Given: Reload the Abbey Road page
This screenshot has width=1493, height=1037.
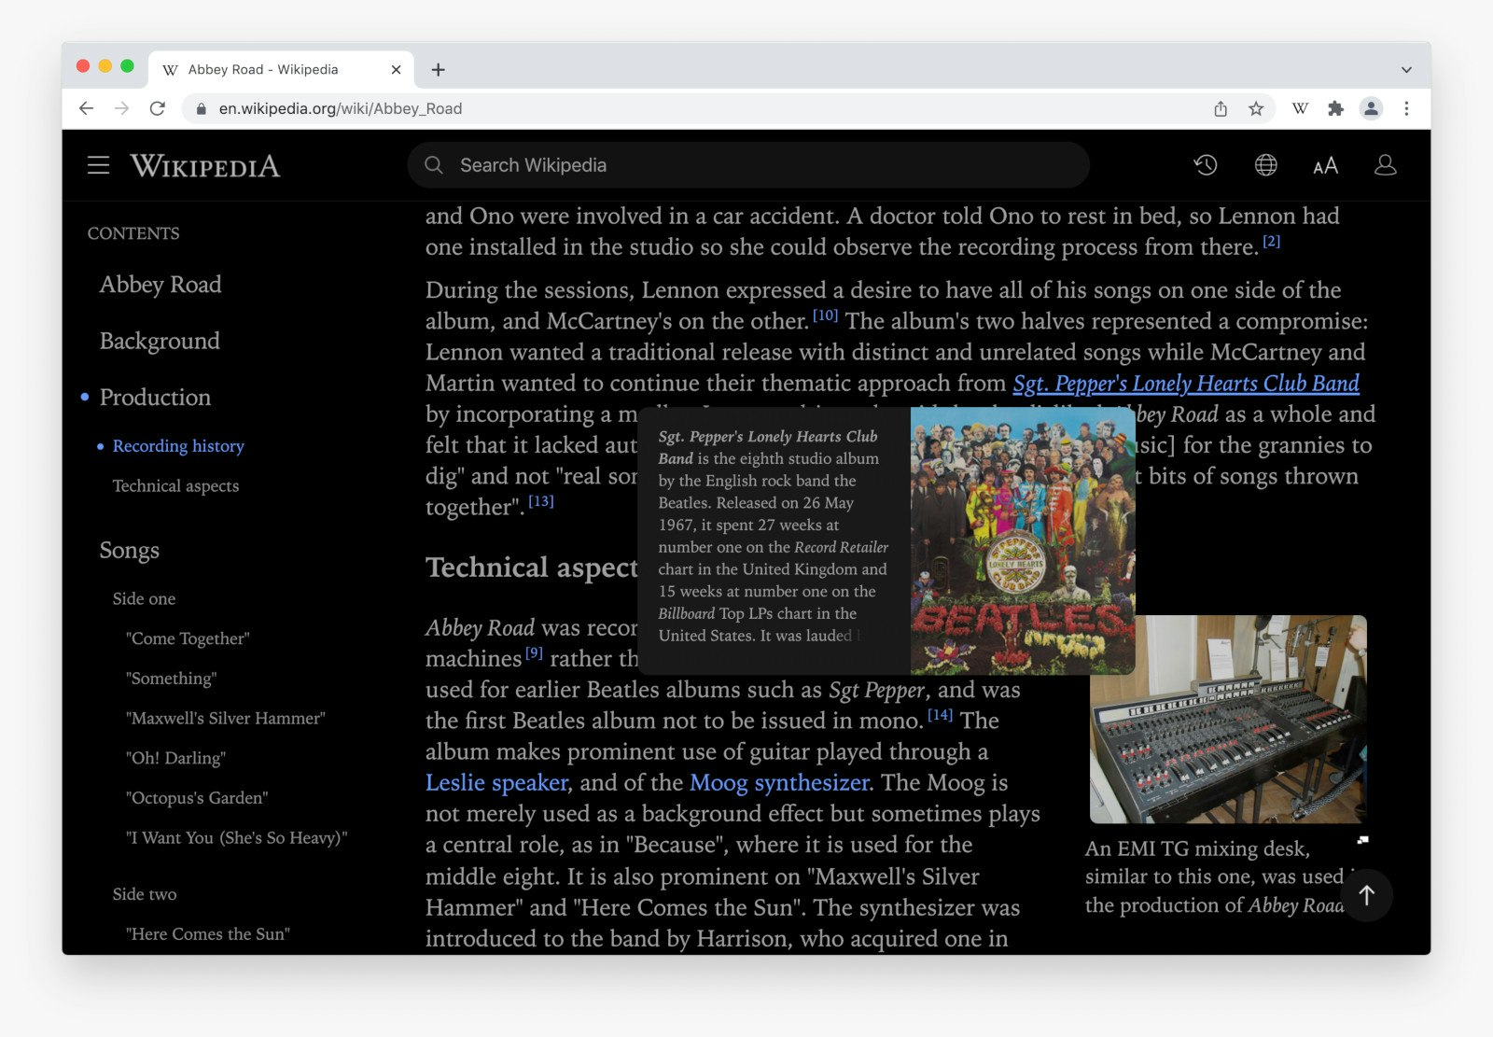Looking at the screenshot, I should [157, 108].
